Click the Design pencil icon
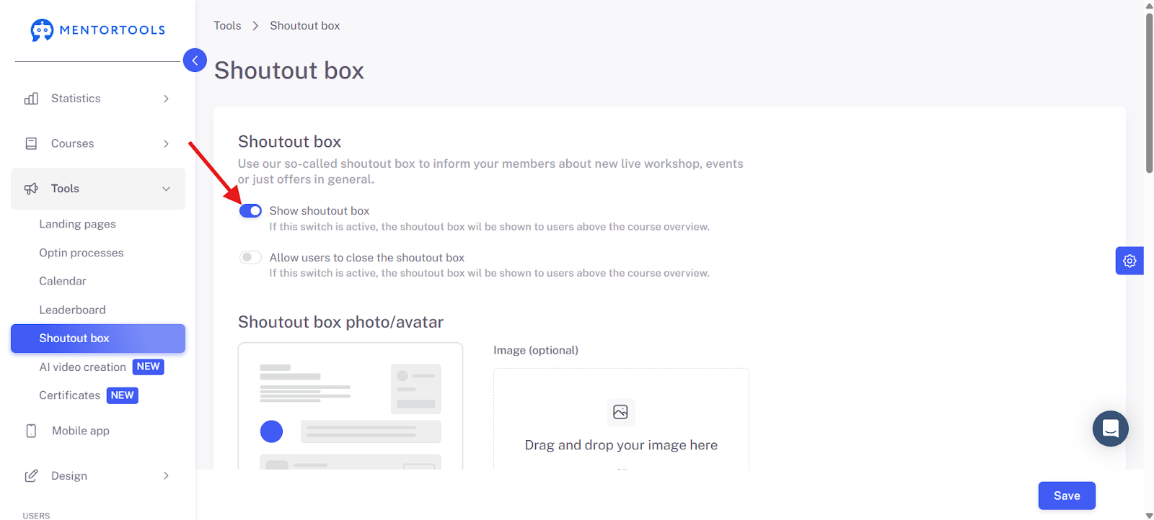 pyautogui.click(x=31, y=476)
